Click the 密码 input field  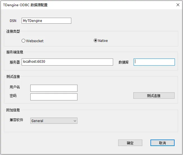54,97
